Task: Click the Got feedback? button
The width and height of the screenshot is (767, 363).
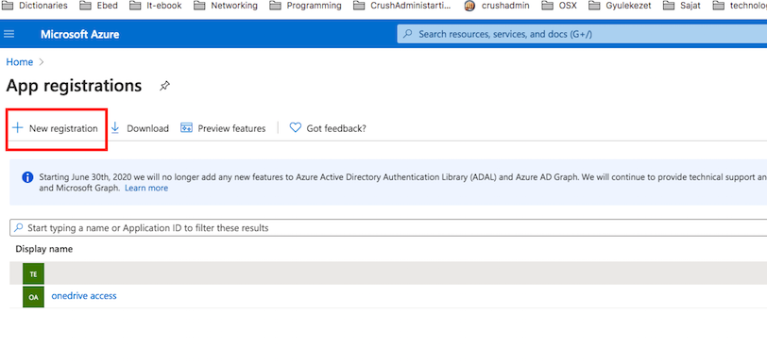Action: 328,128
